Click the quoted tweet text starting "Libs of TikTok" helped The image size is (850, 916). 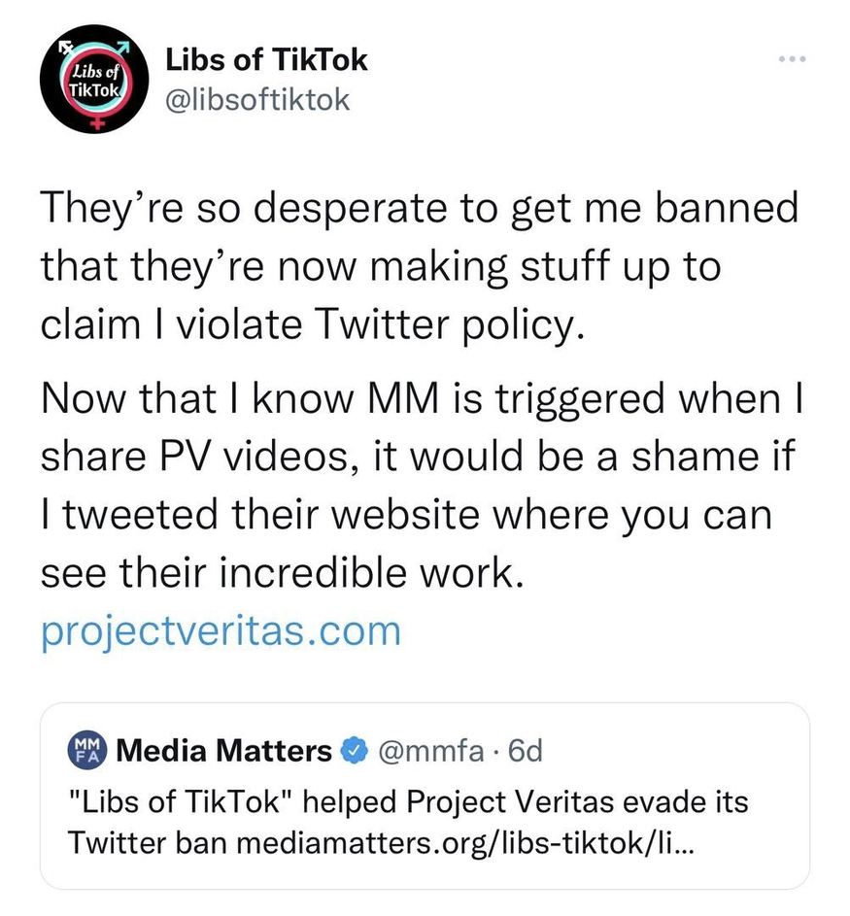(x=408, y=804)
